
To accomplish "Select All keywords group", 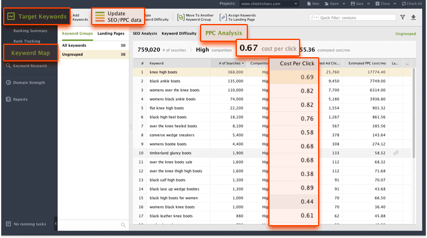I will (x=94, y=46).
